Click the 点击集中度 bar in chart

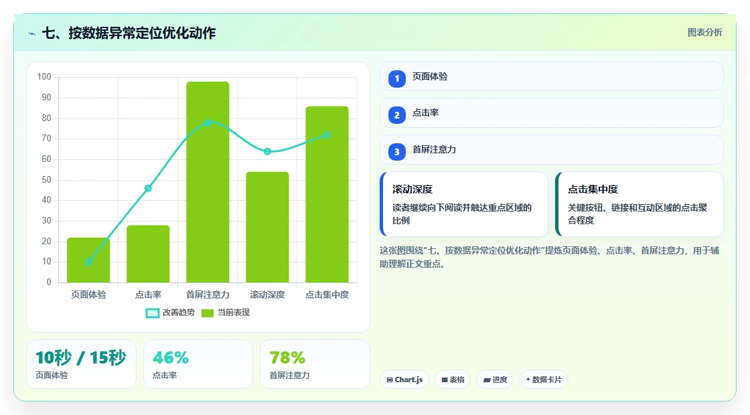[327, 195]
